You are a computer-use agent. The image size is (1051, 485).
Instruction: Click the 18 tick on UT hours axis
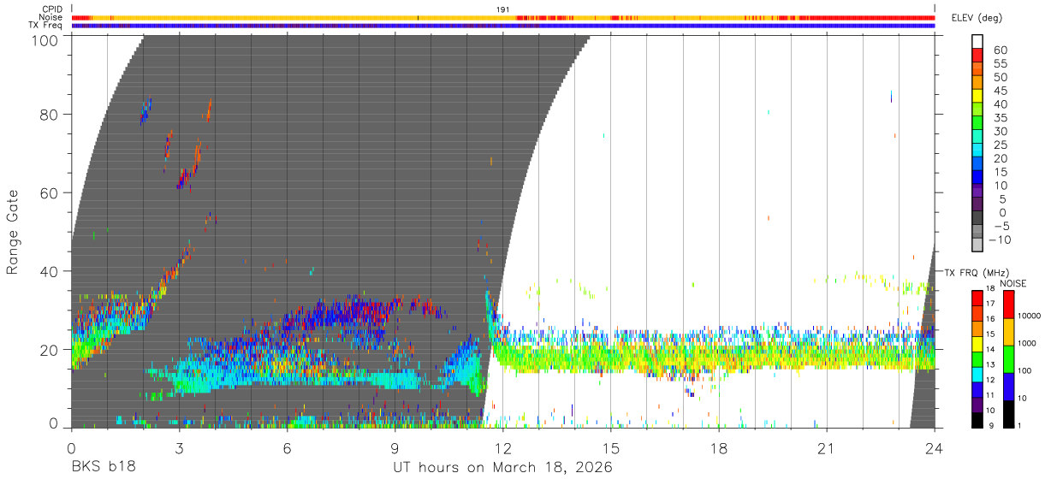(x=719, y=447)
